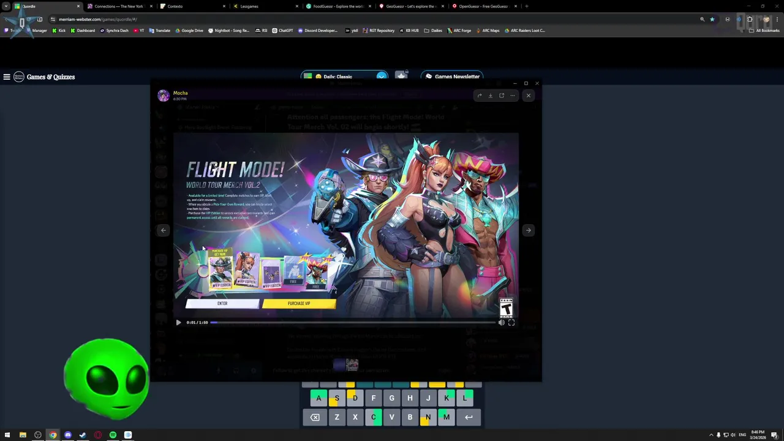The width and height of the screenshot is (784, 441).
Task: Expand the KB HUB bookmark folder
Action: point(410,30)
